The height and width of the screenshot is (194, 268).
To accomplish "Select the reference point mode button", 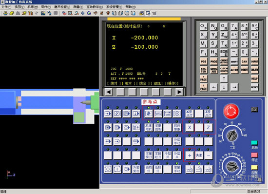I will click(148, 114).
